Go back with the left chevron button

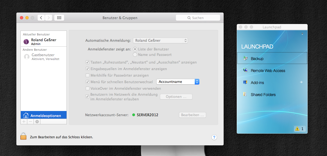click(x=41, y=18)
